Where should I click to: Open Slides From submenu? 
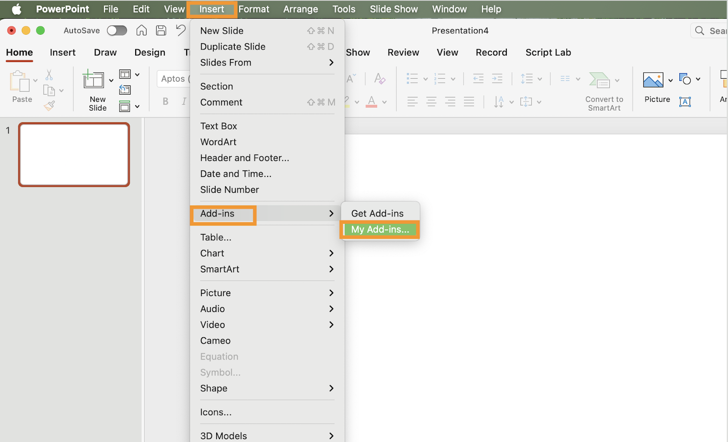267,63
